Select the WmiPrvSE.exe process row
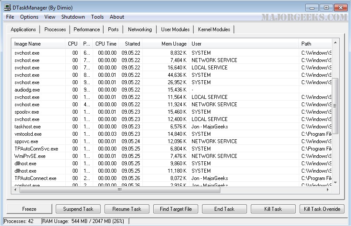The width and height of the screenshot is (351, 226). point(172,156)
